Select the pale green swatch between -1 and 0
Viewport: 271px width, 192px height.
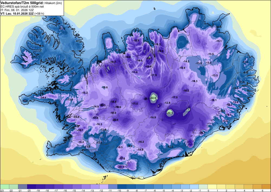[x=203, y=187]
